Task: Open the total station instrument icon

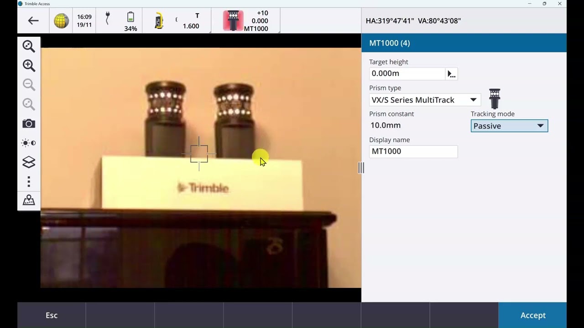Action: pos(159,21)
